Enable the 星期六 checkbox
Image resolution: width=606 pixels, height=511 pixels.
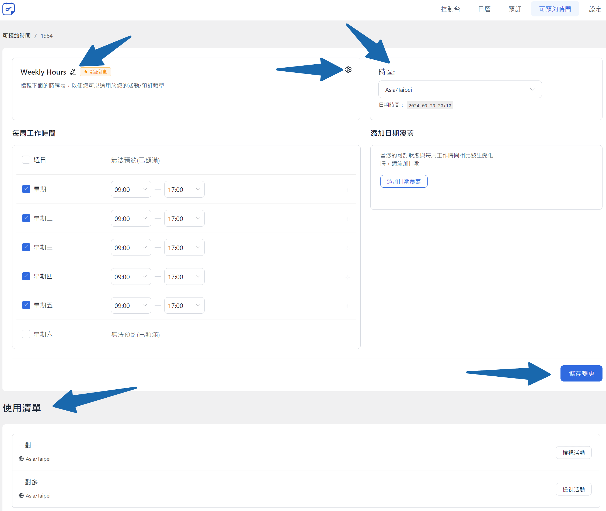coord(26,334)
